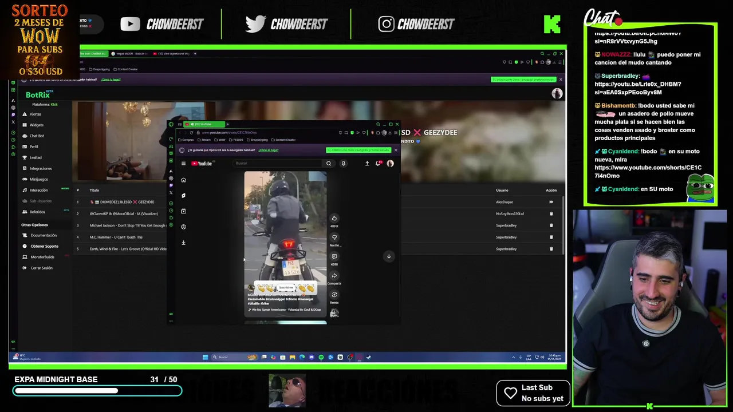The width and height of the screenshot is (733, 412).
Task: Skip the DIOMEDEZ song with forward icon
Action: coord(551,202)
